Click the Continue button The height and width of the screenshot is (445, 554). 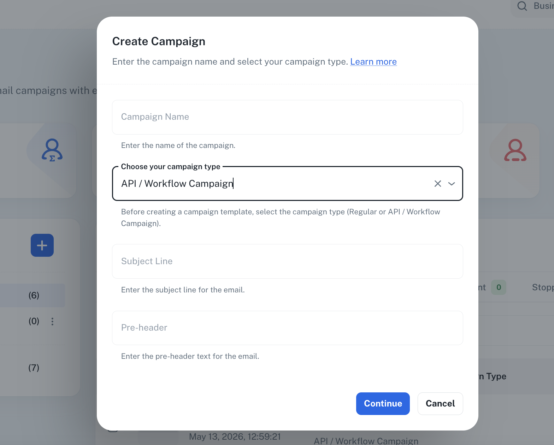point(383,404)
